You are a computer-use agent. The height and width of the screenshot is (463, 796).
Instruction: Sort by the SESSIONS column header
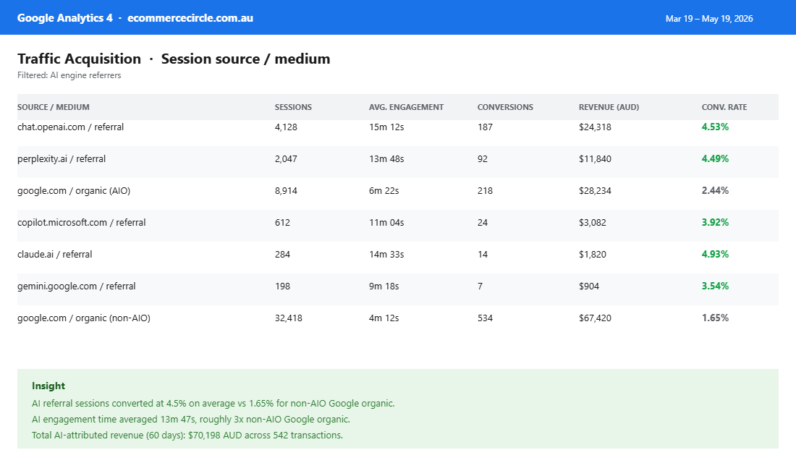pos(293,107)
